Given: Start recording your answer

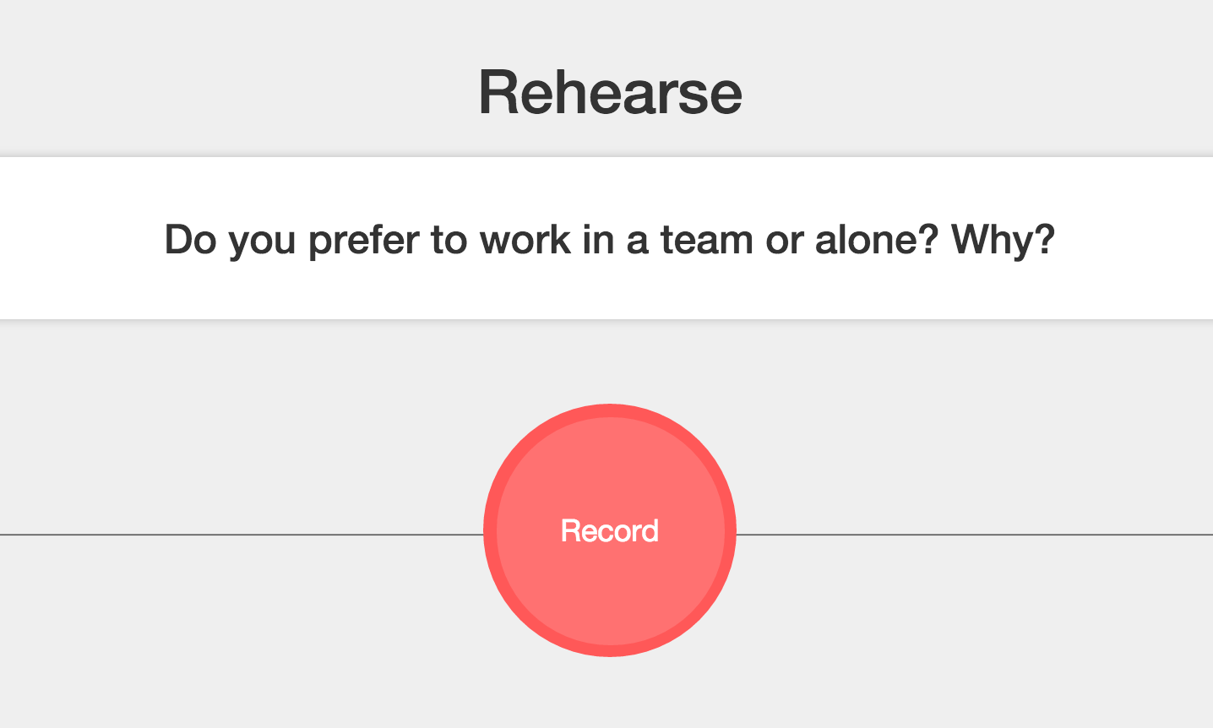Looking at the screenshot, I should (x=609, y=530).
